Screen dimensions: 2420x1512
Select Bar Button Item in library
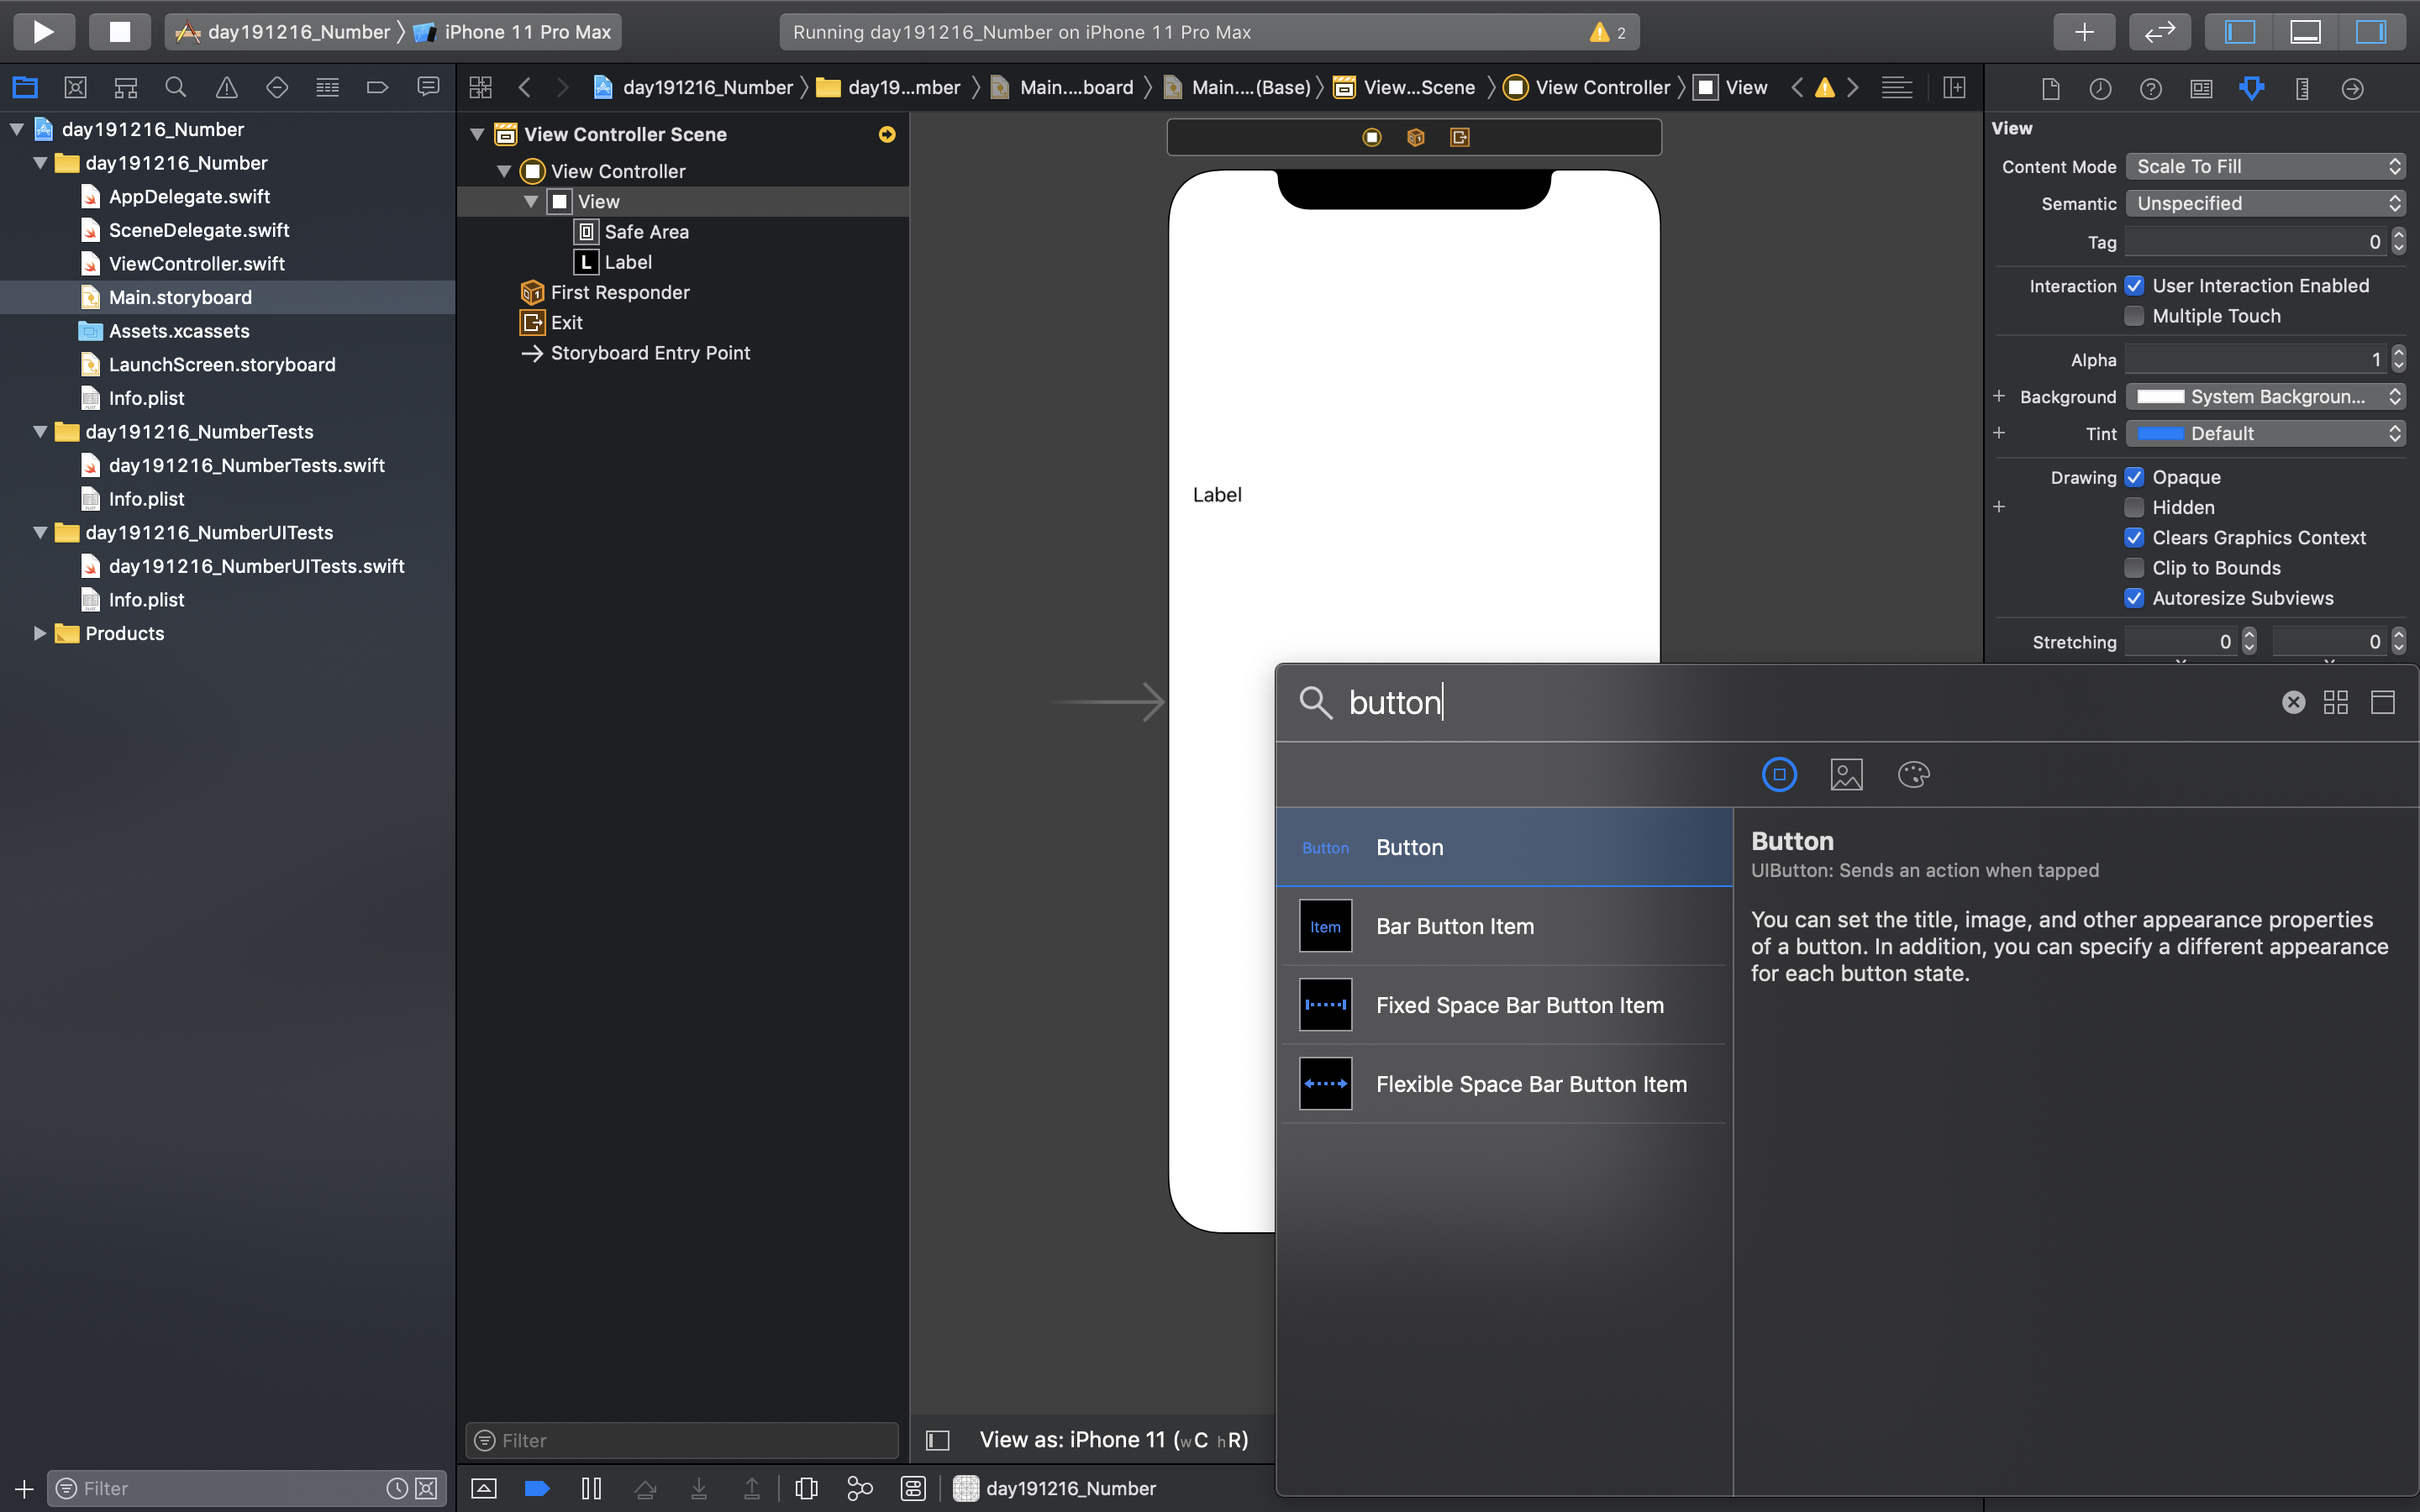[x=1454, y=926]
